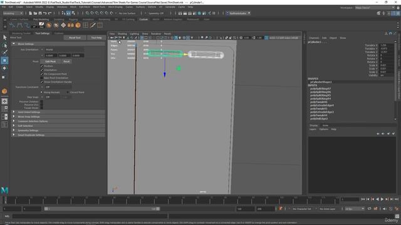Expand the Symmetry Settings section
The width and height of the screenshot is (401, 225).
coord(58,131)
